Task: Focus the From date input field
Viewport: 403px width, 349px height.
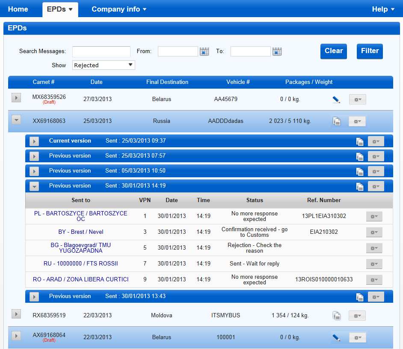Action: (x=178, y=51)
